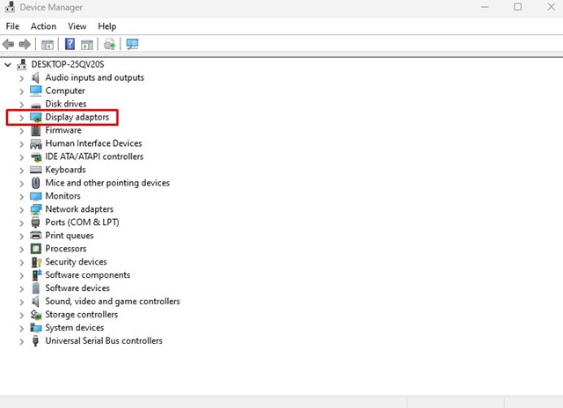Select the Display adaptors icon
Viewport: 563px width, 408px height.
[36, 117]
